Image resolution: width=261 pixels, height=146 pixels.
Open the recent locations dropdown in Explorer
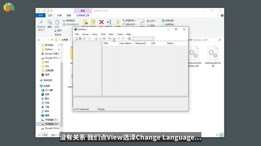48,40
